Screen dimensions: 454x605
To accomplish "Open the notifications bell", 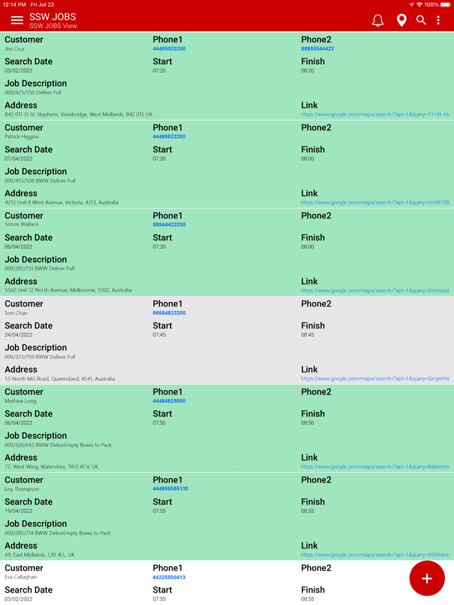I will (378, 20).
